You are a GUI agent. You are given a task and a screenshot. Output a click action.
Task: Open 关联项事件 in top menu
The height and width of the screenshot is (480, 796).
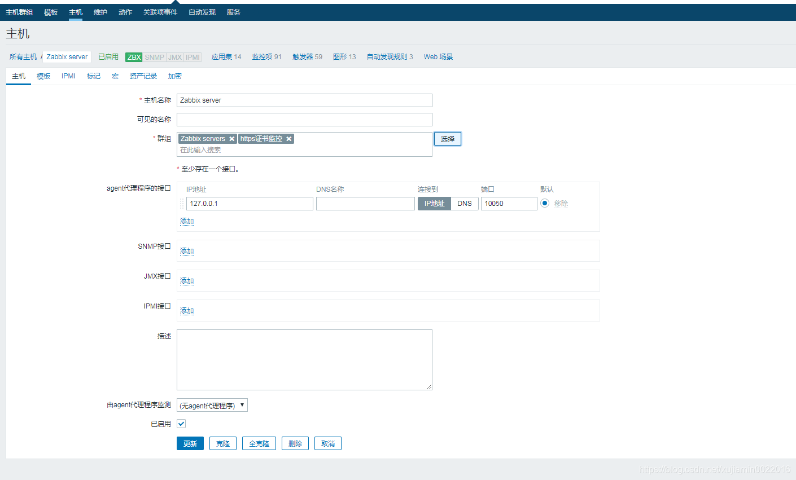160,12
